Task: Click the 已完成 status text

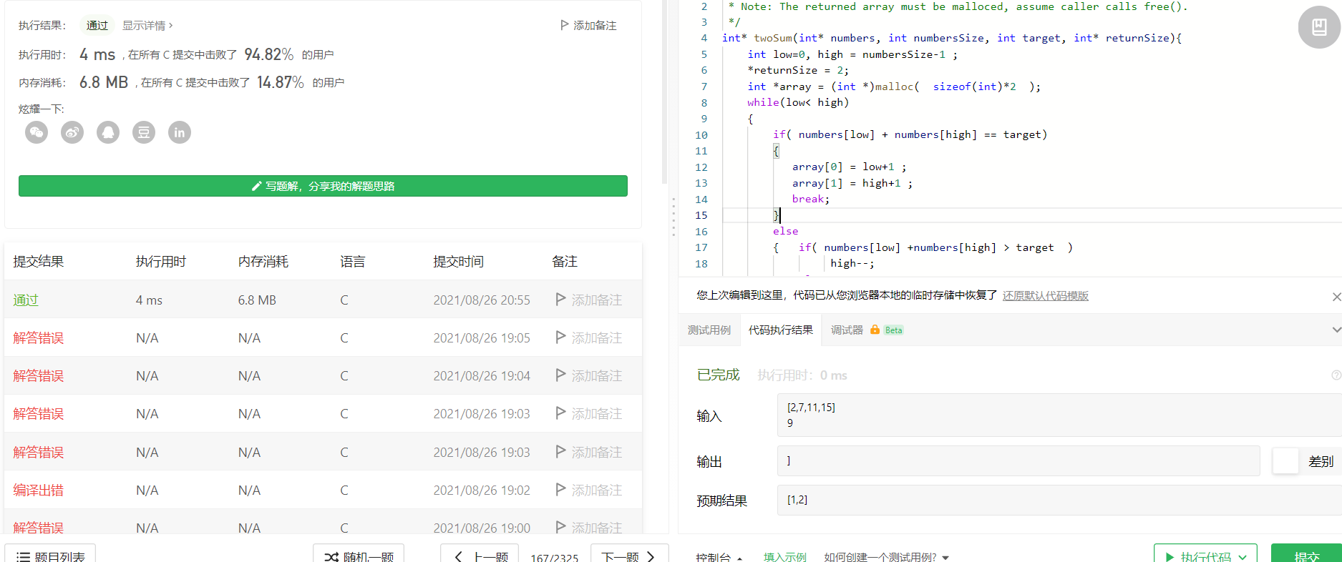Action: 719,375
